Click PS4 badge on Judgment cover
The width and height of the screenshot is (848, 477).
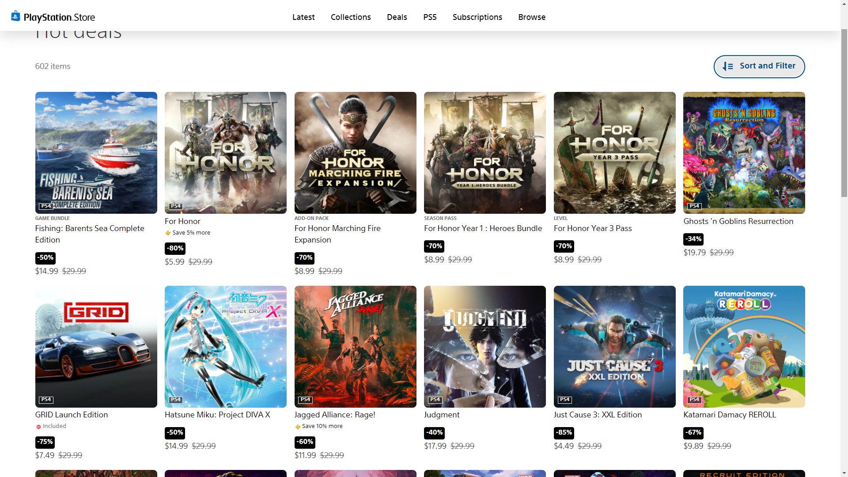pos(435,400)
